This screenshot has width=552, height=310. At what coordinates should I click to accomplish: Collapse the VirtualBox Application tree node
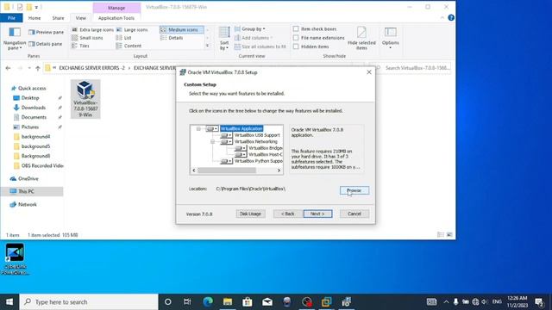(x=198, y=129)
